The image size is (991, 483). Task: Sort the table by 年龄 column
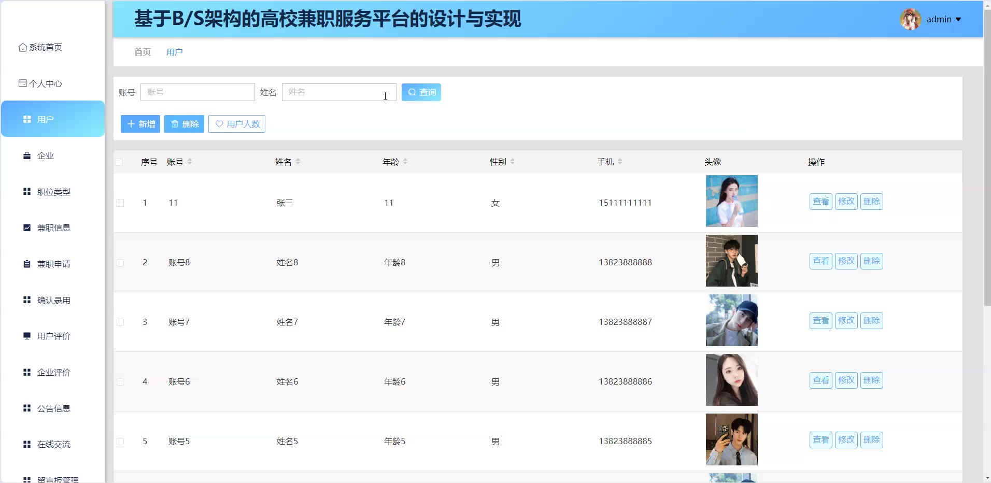pyautogui.click(x=405, y=162)
